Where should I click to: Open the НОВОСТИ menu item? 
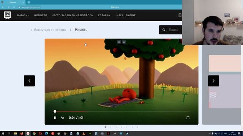coord(41,15)
